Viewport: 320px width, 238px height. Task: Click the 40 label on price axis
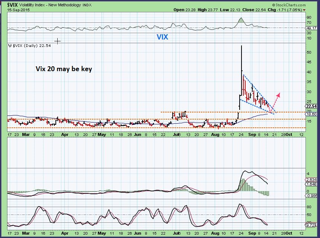click(x=309, y=72)
